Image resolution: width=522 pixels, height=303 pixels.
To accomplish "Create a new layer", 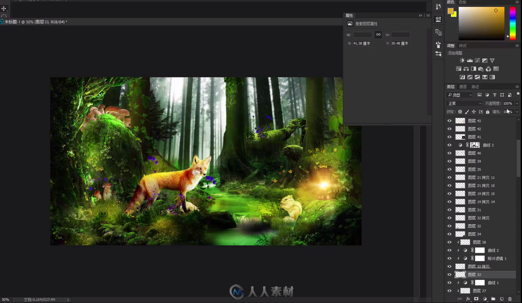I will (502, 299).
